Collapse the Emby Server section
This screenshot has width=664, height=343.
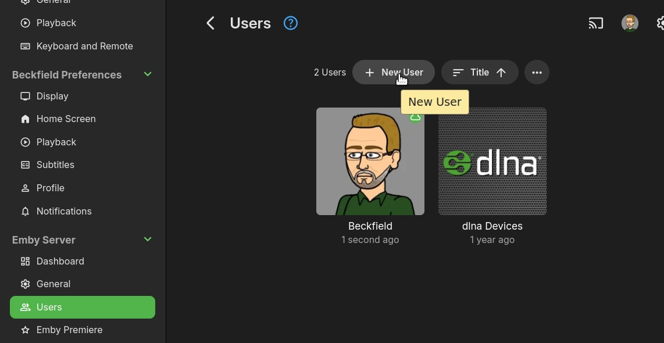tap(147, 240)
